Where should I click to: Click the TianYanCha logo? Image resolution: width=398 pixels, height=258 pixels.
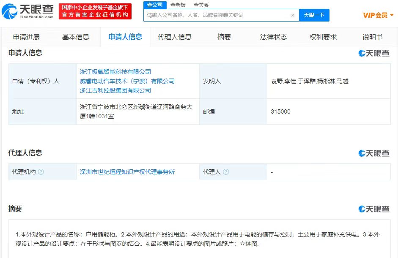click(x=27, y=11)
